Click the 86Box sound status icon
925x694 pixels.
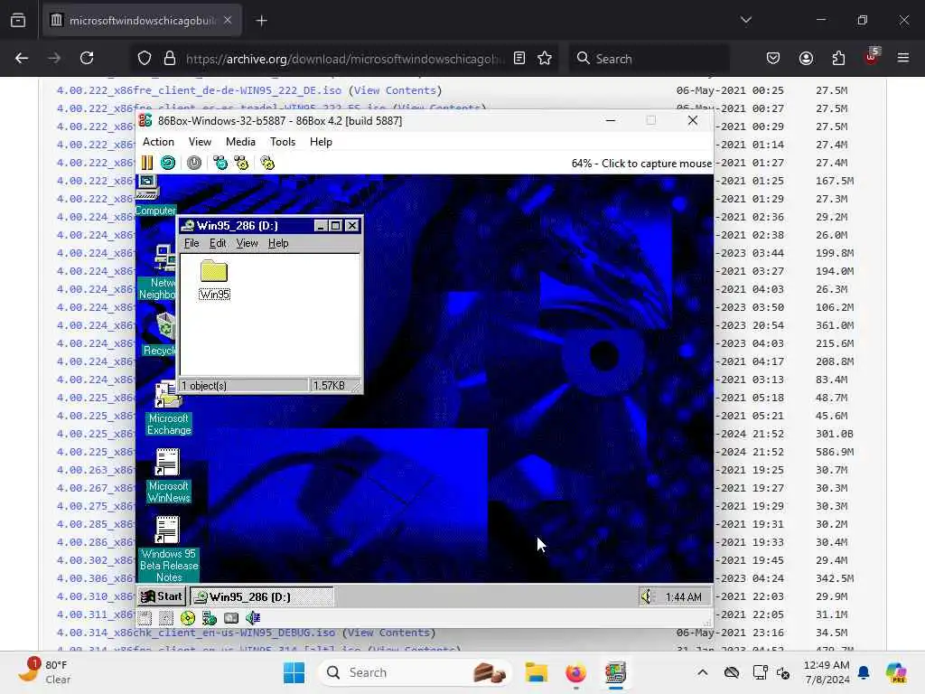(253, 618)
